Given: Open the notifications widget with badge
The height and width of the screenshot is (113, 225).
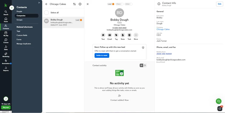Looking at the screenshot, I should pos(220,108).
